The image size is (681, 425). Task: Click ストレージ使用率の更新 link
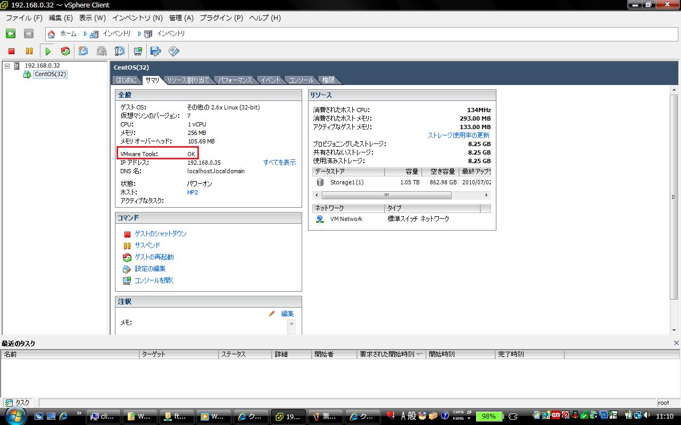tap(459, 135)
